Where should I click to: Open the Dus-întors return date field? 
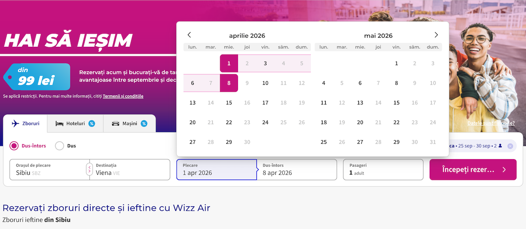click(x=297, y=170)
